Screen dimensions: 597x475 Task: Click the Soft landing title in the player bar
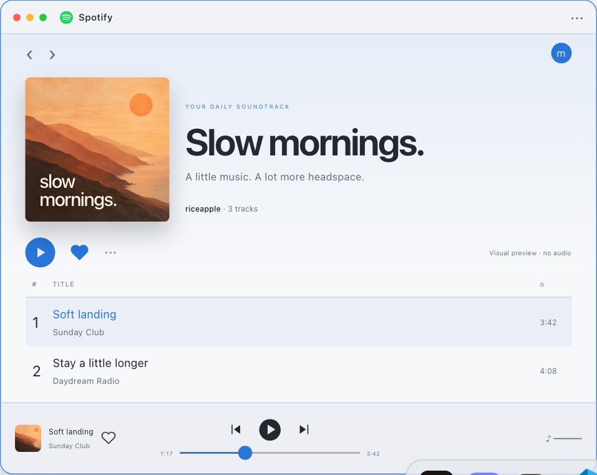(x=71, y=431)
